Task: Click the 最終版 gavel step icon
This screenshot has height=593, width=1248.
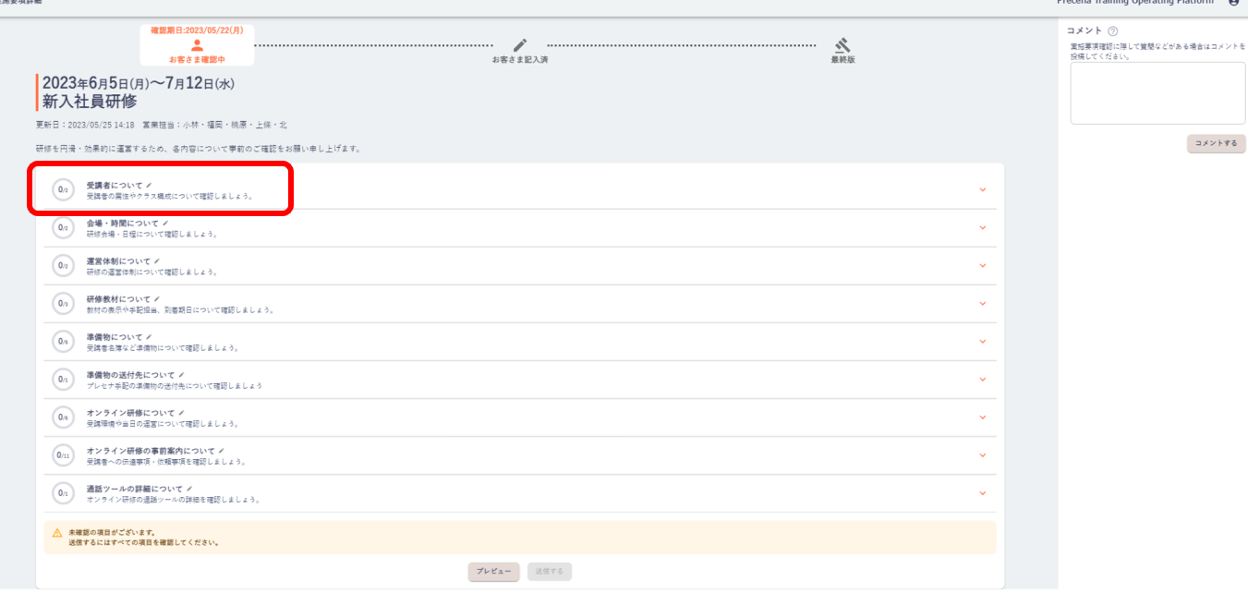Action: click(842, 44)
